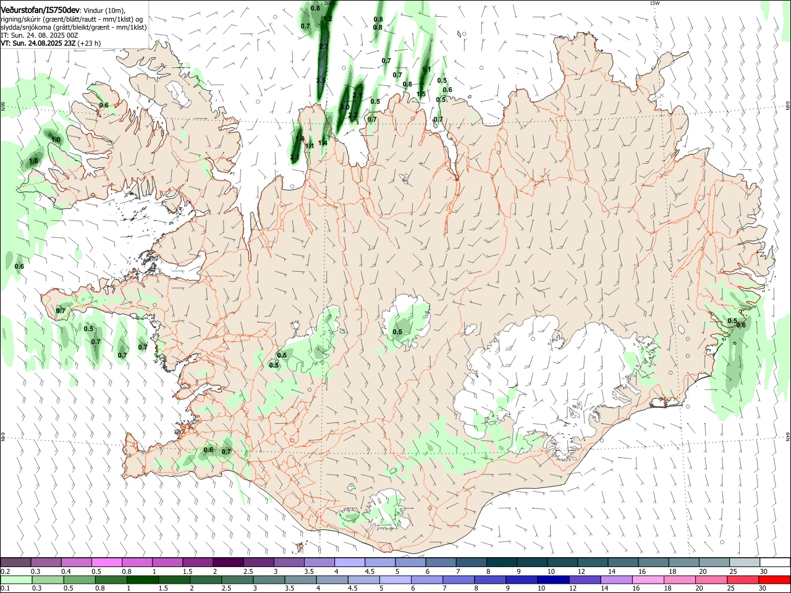Select the navy blue swatch labeled 10 in lower row

coord(554,579)
